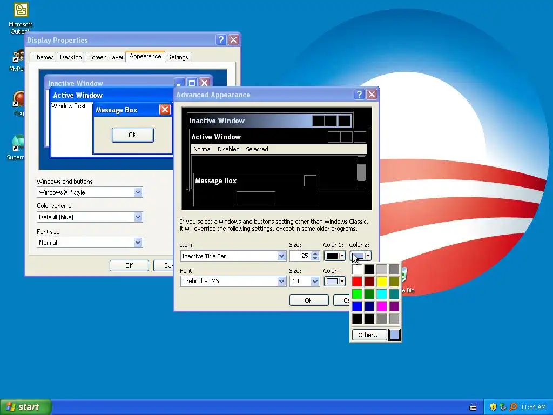The width and height of the screenshot is (553, 415).
Task: Click the on-screen keyboard taskbar icon
Action: (x=473, y=407)
